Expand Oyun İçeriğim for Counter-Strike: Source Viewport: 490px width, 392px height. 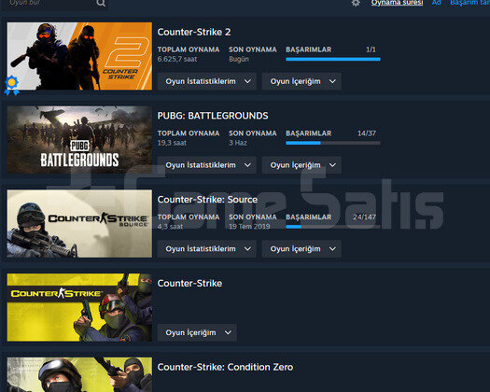[301, 249]
